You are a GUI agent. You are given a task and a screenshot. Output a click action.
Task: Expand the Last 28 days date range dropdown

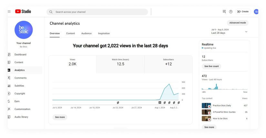point(246,32)
